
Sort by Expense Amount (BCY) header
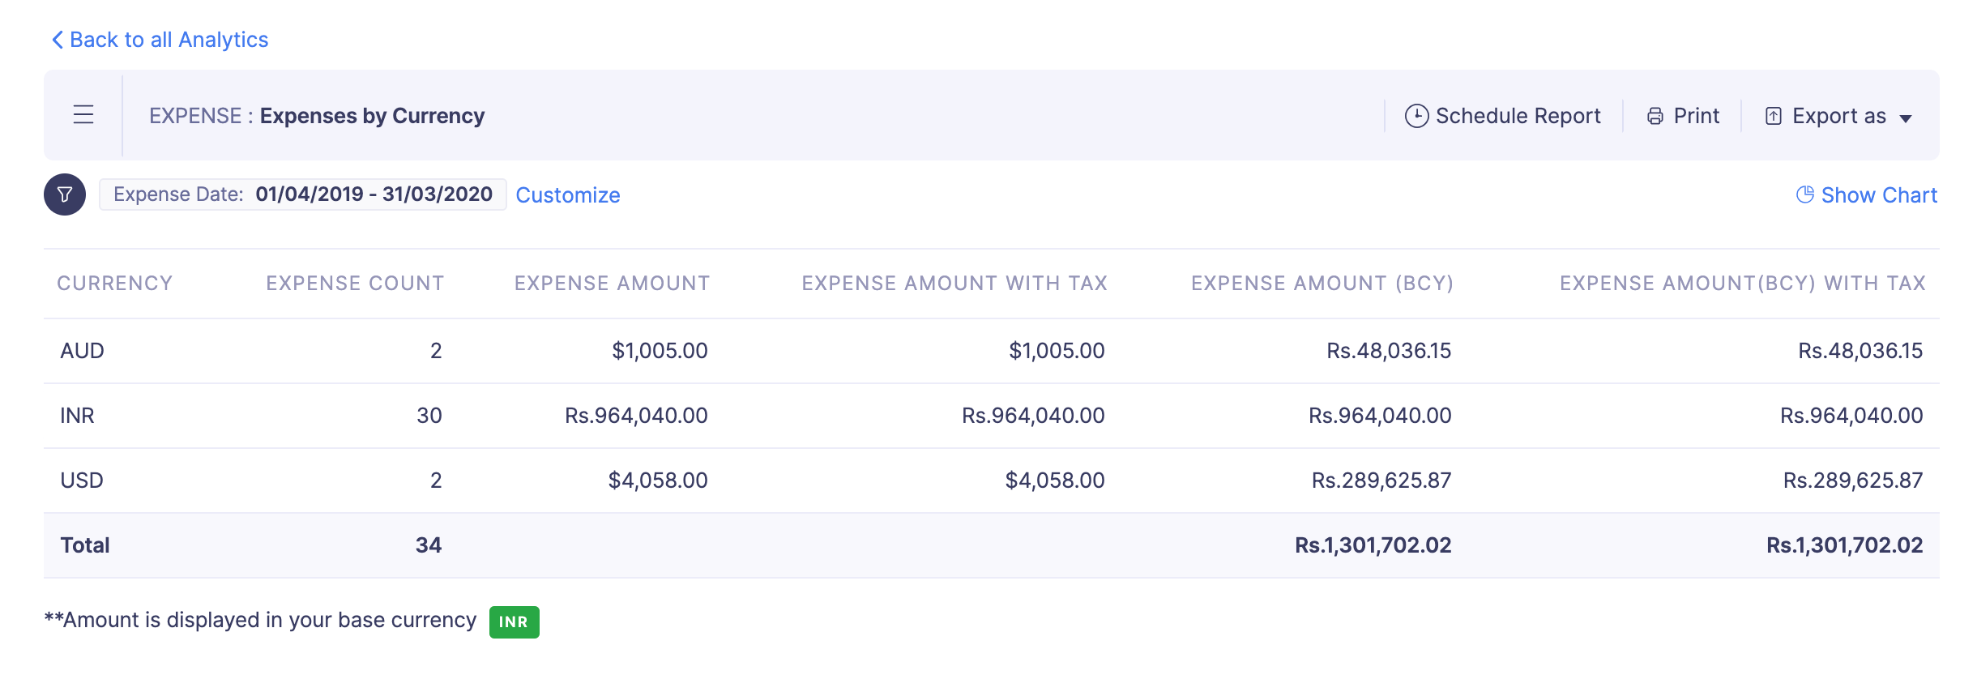tap(1322, 283)
